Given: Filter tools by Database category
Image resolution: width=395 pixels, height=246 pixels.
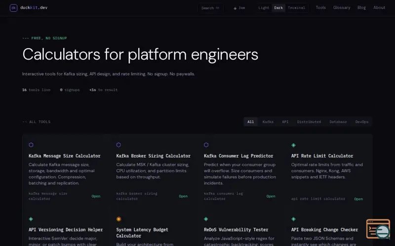Looking at the screenshot, I should point(338,122).
